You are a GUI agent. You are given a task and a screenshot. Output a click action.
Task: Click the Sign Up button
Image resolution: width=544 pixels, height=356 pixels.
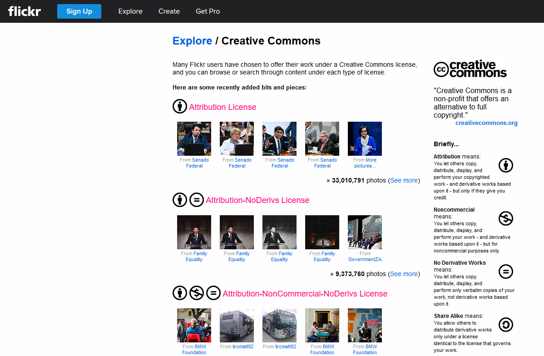tap(79, 11)
